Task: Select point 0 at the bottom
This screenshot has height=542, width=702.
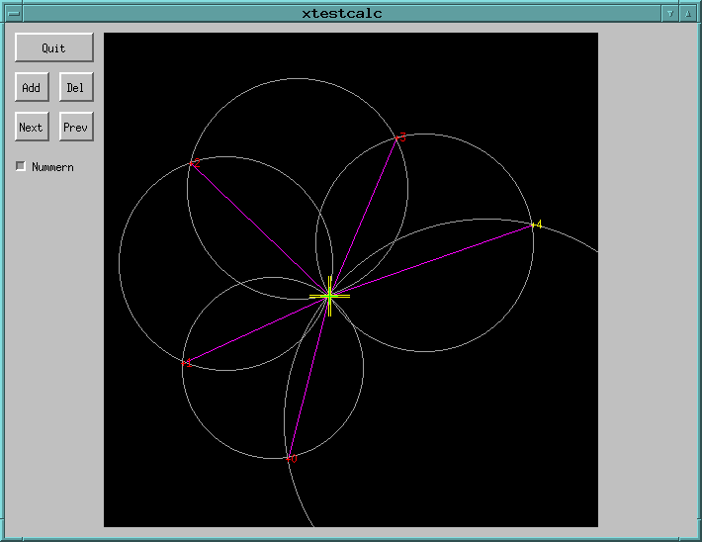Action: [x=289, y=458]
